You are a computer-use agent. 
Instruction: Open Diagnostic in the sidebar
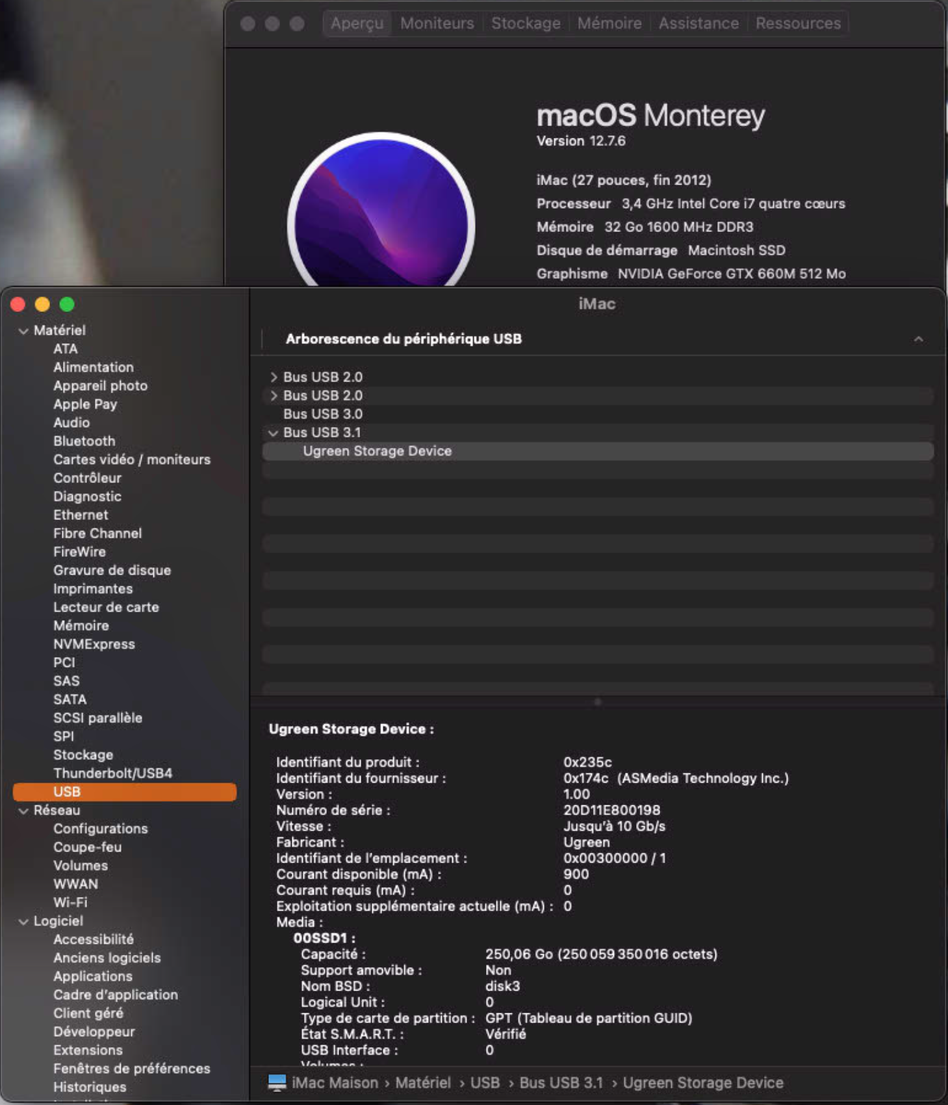click(87, 497)
